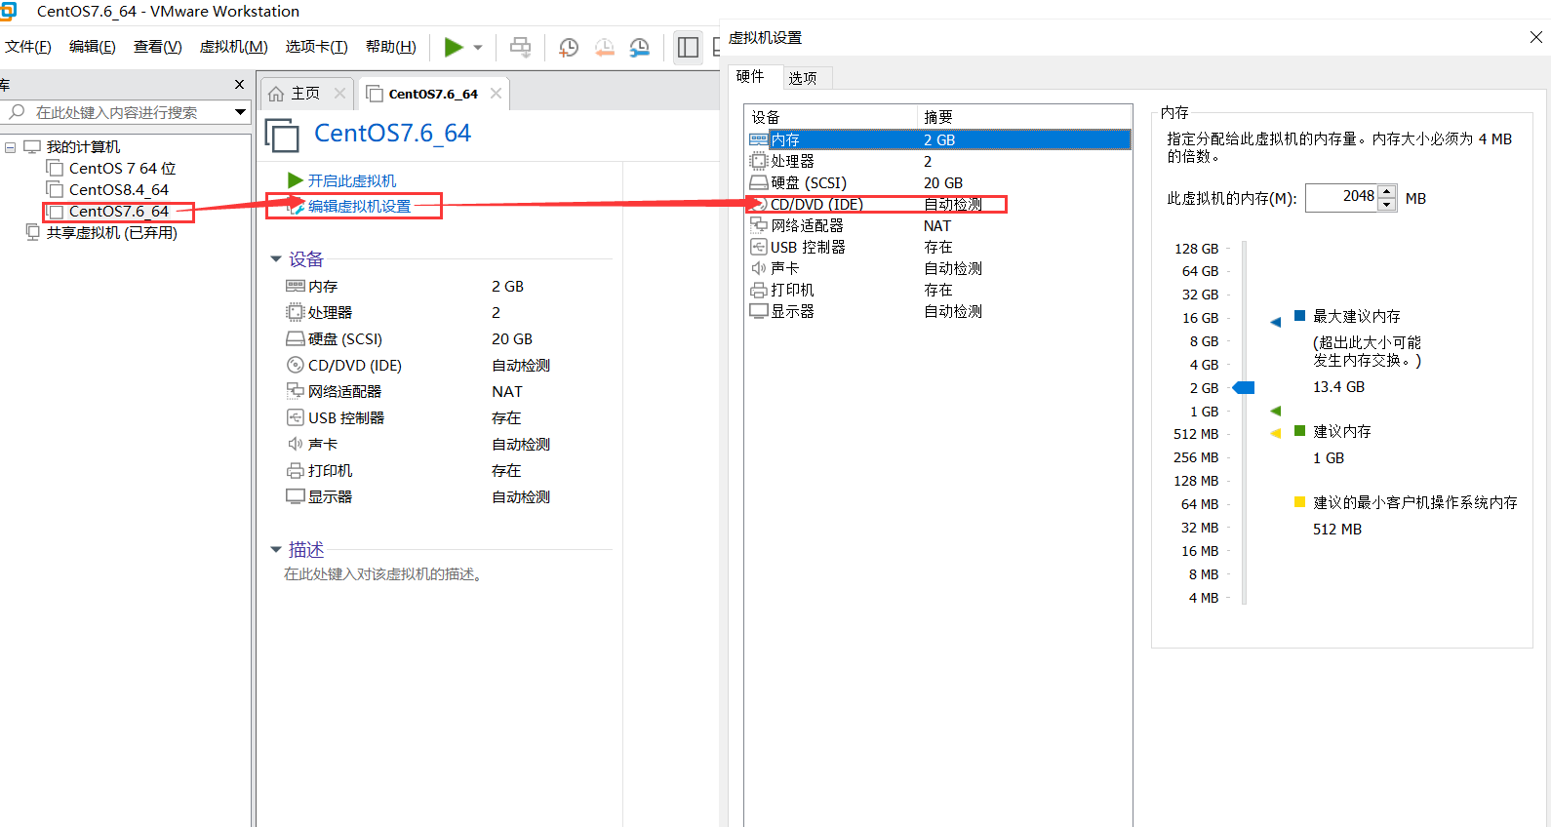Close the CentOS7.6_64 tab
The width and height of the screenshot is (1551, 827).
click(496, 94)
